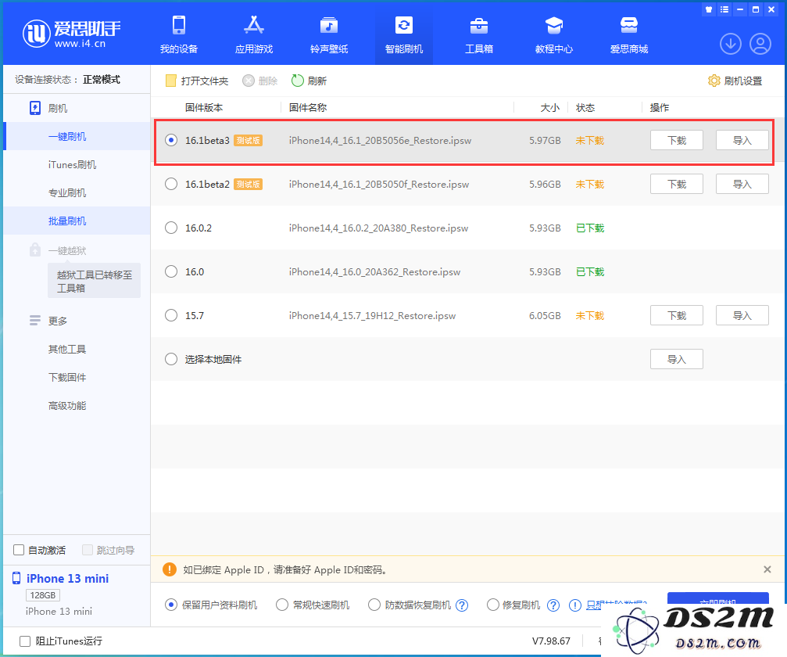Select firmware 16.0 radio button
This screenshot has height=657, width=787.
point(171,271)
